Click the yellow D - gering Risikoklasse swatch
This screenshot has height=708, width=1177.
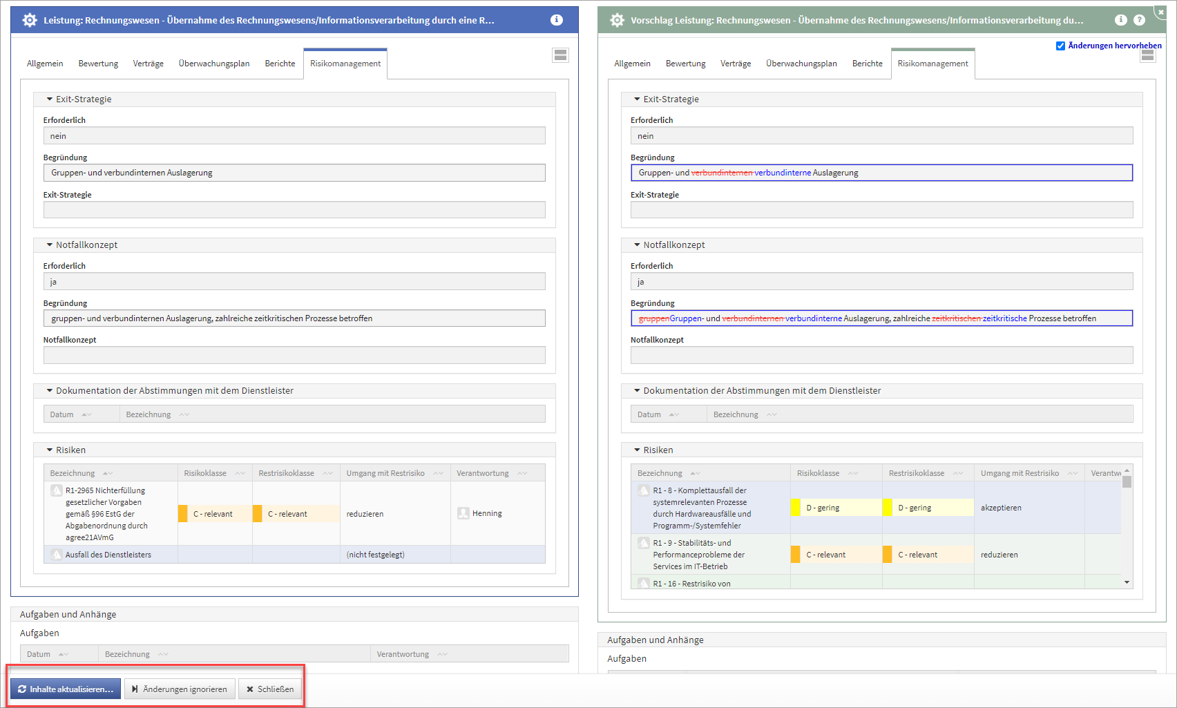pos(795,508)
